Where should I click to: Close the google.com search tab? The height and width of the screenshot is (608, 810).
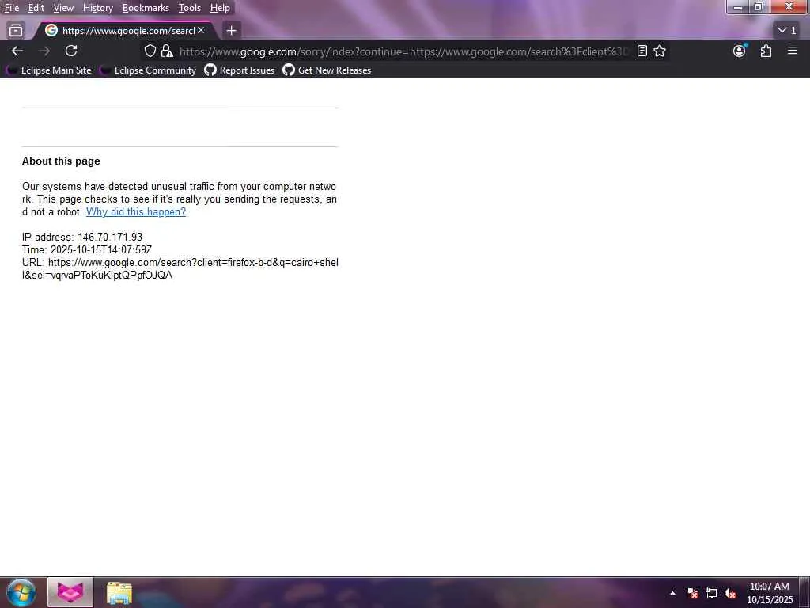(x=201, y=31)
